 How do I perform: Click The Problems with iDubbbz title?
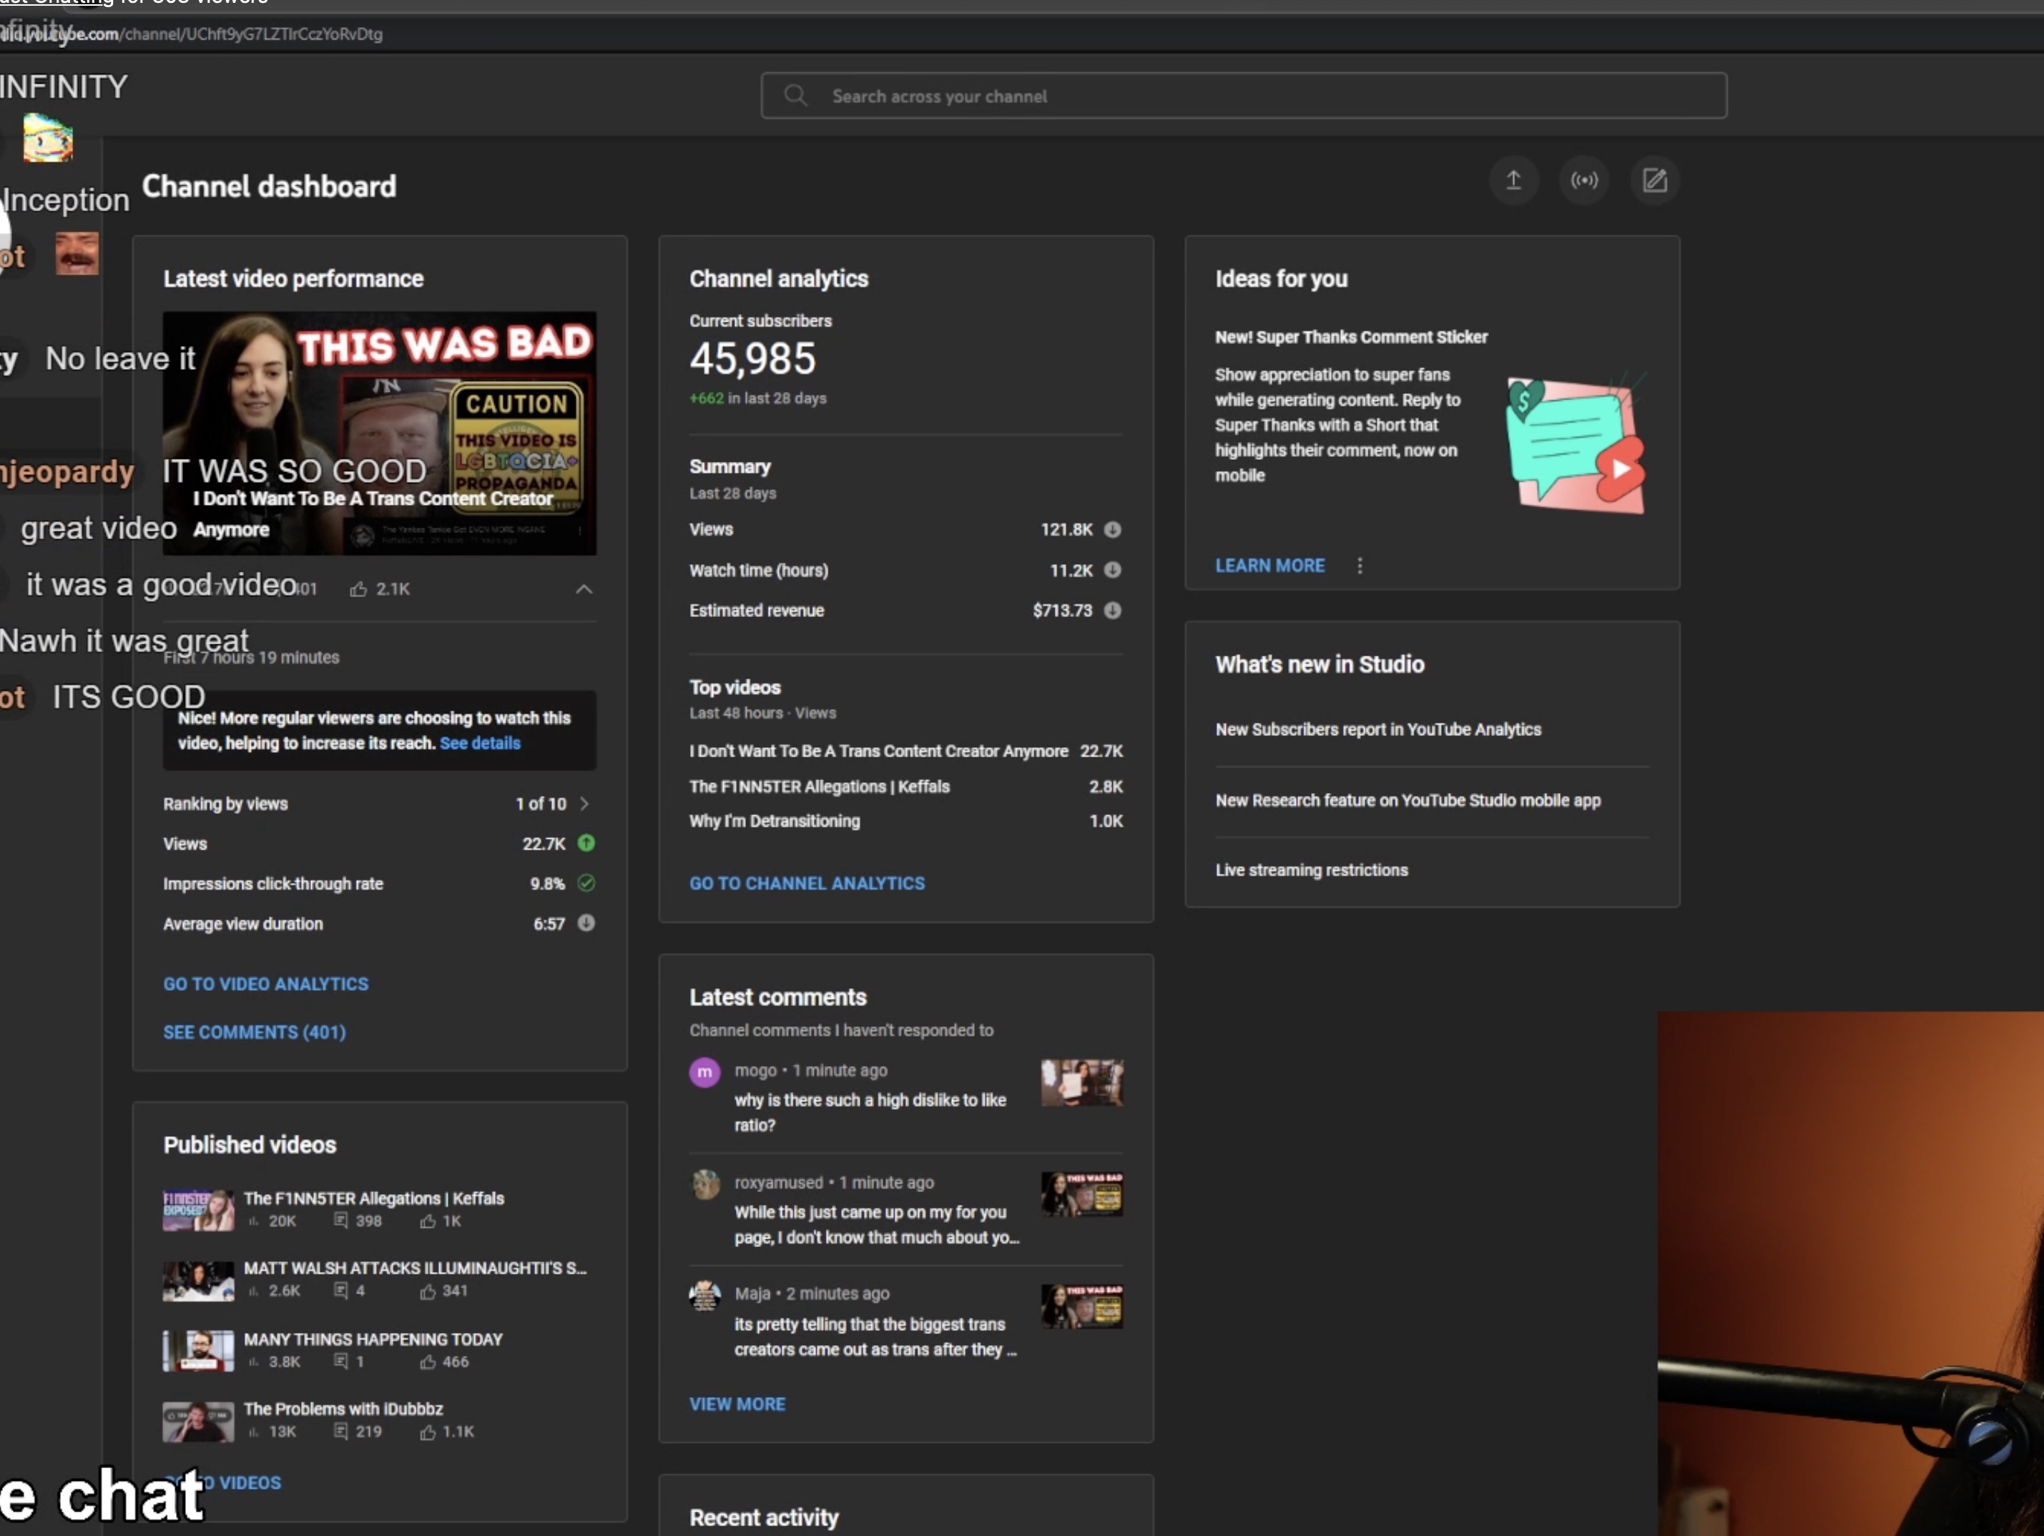(x=343, y=1409)
